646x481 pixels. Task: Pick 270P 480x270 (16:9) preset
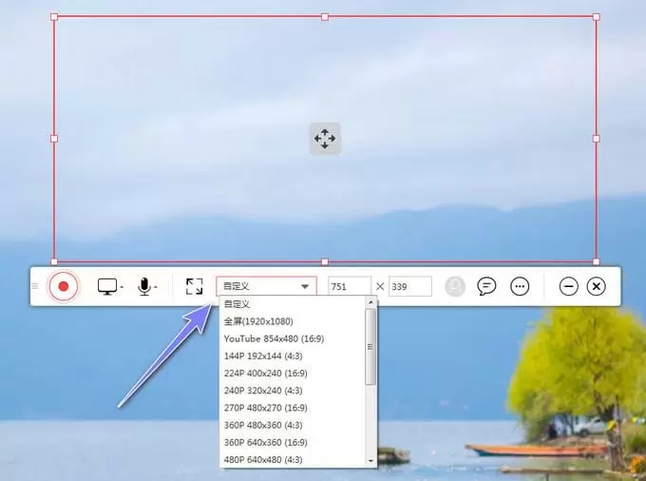point(293,408)
